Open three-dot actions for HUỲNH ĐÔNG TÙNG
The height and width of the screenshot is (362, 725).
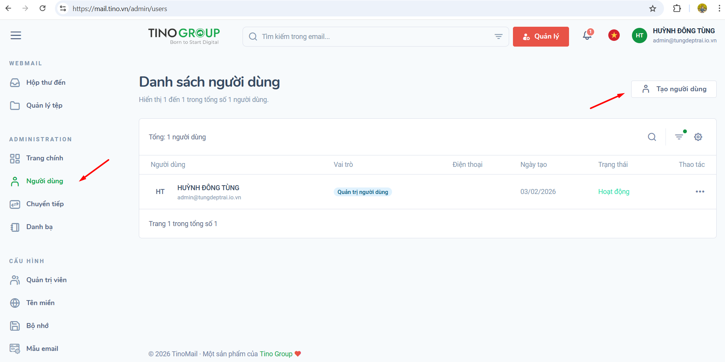pyautogui.click(x=700, y=192)
